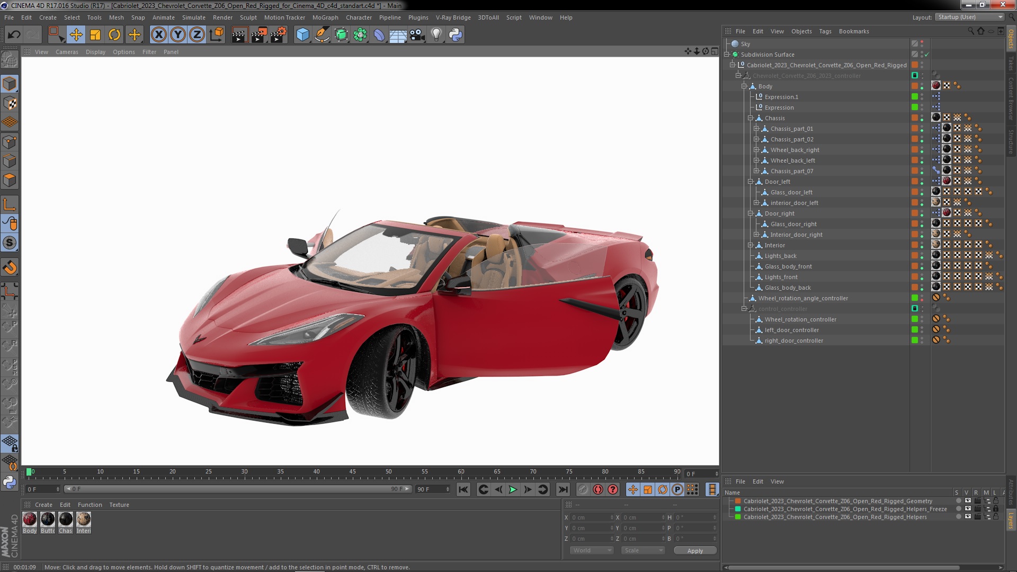Select the Interi tan material swatch
The height and width of the screenshot is (572, 1017).
(84, 519)
